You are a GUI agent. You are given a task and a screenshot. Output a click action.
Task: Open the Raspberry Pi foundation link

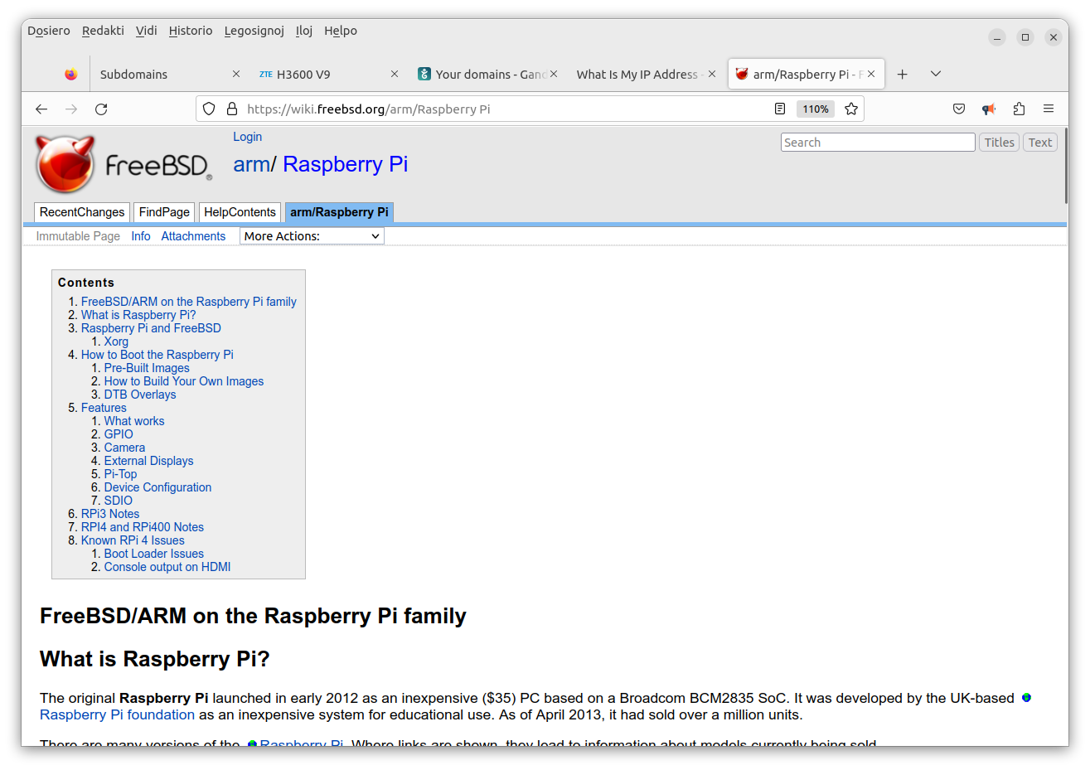117,714
